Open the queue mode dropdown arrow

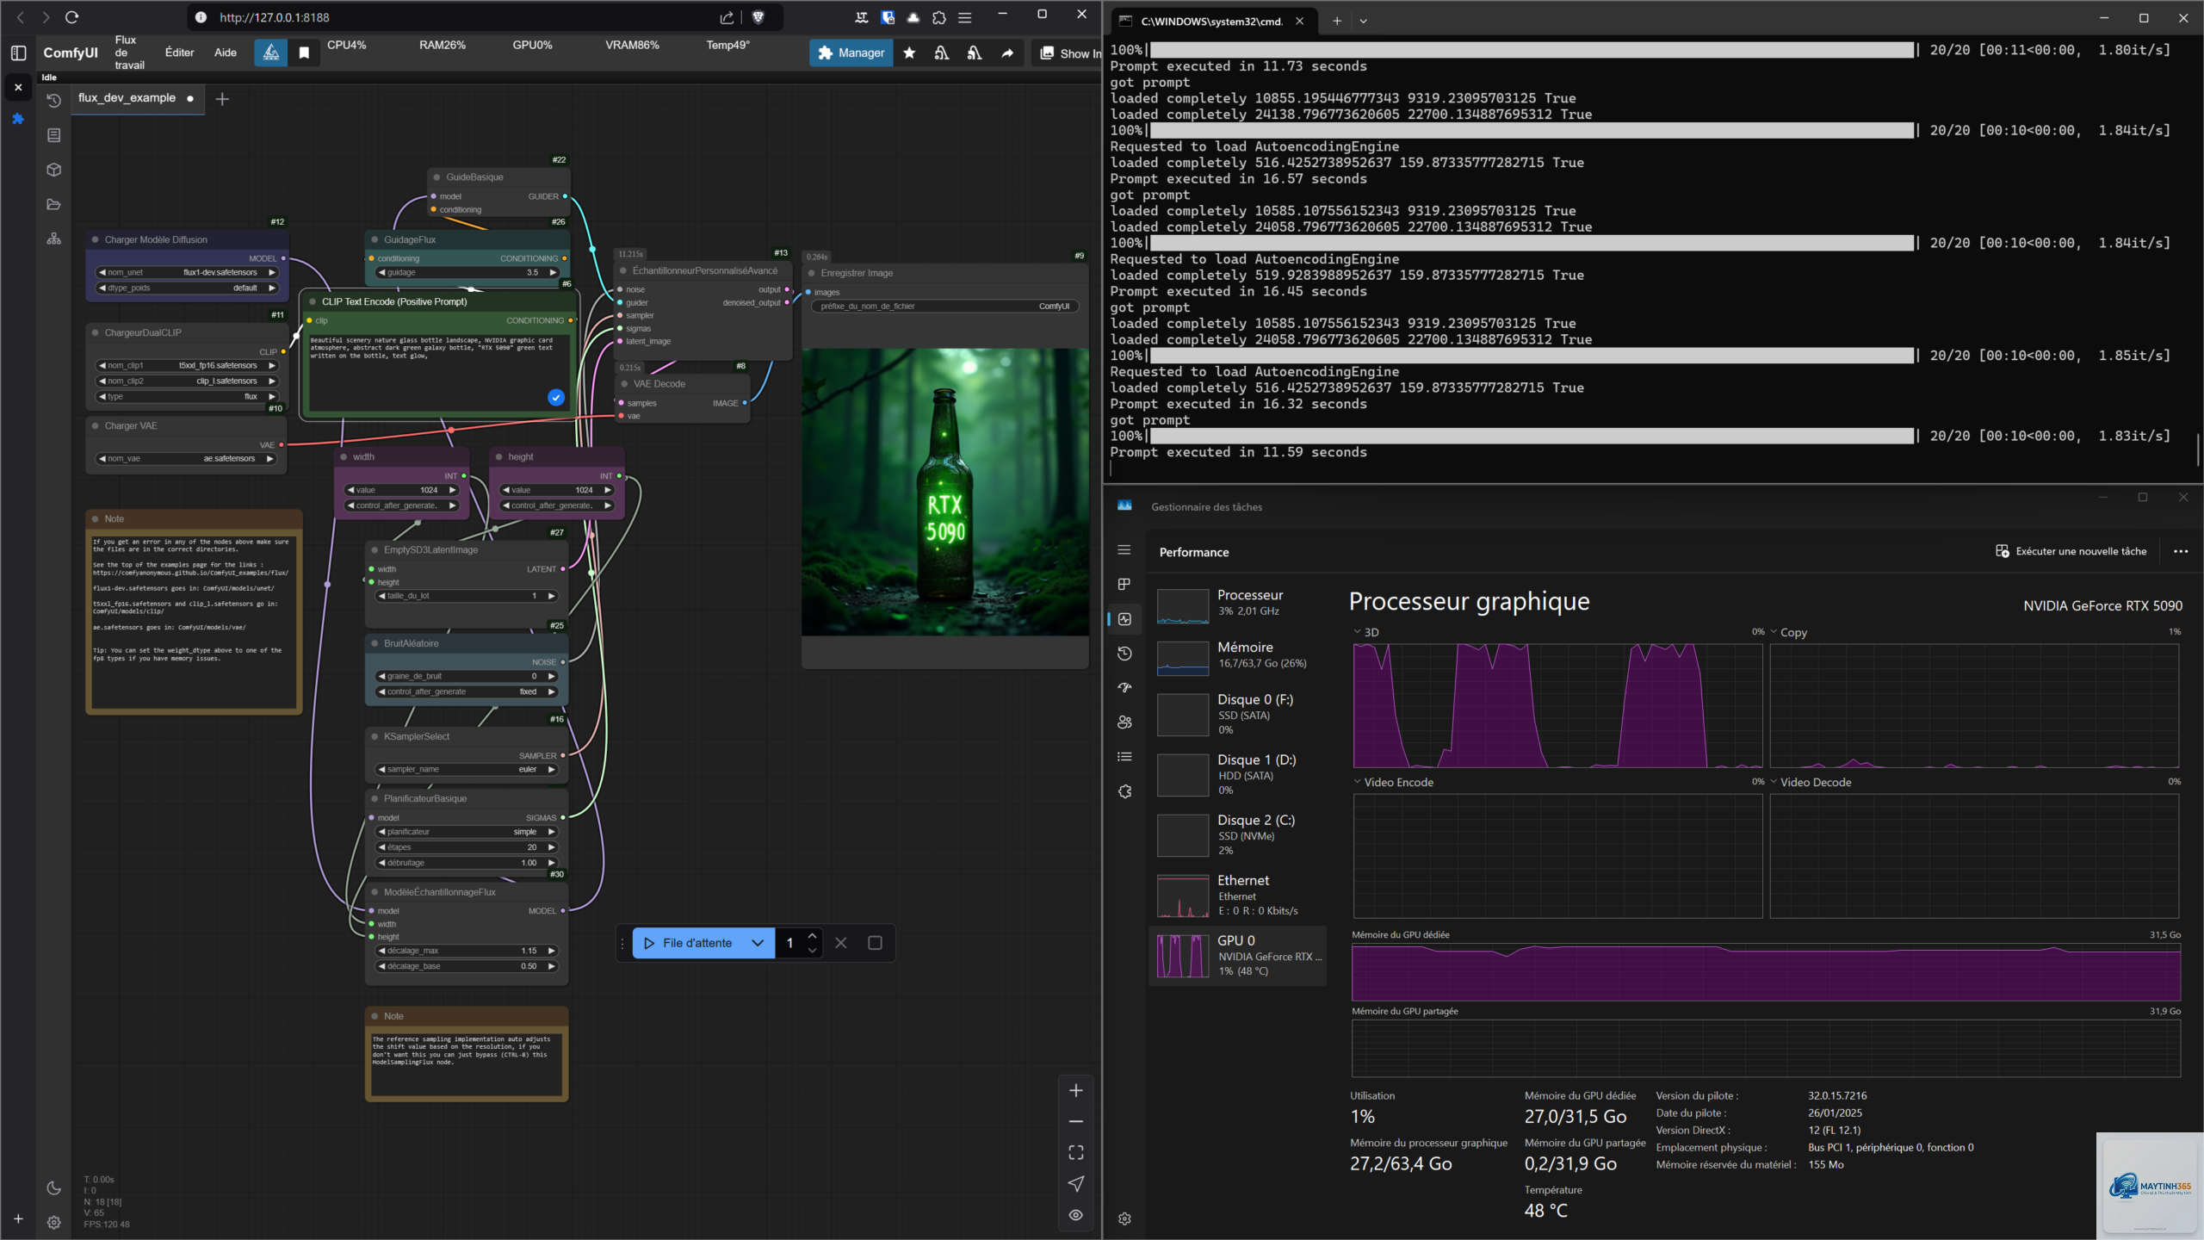[758, 943]
